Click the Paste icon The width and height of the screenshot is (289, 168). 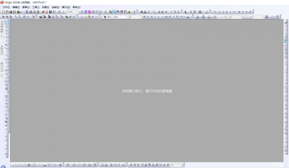pyautogui.click(x=89, y=17)
